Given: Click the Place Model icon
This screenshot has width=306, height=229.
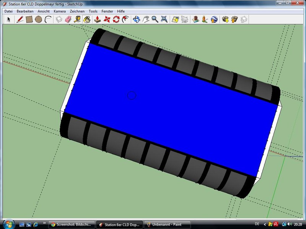Looking at the screenshot, I should tap(195, 19).
